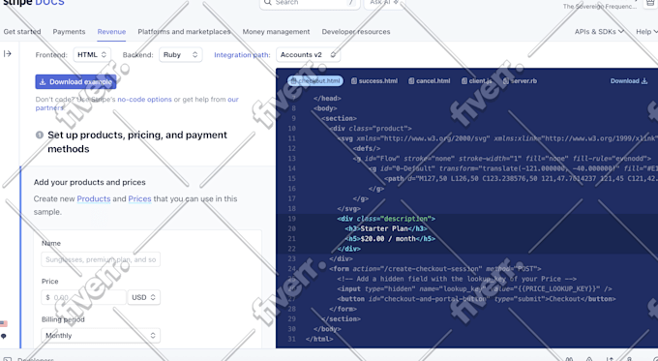Click the dark icon below the US flag

pos(4,336)
